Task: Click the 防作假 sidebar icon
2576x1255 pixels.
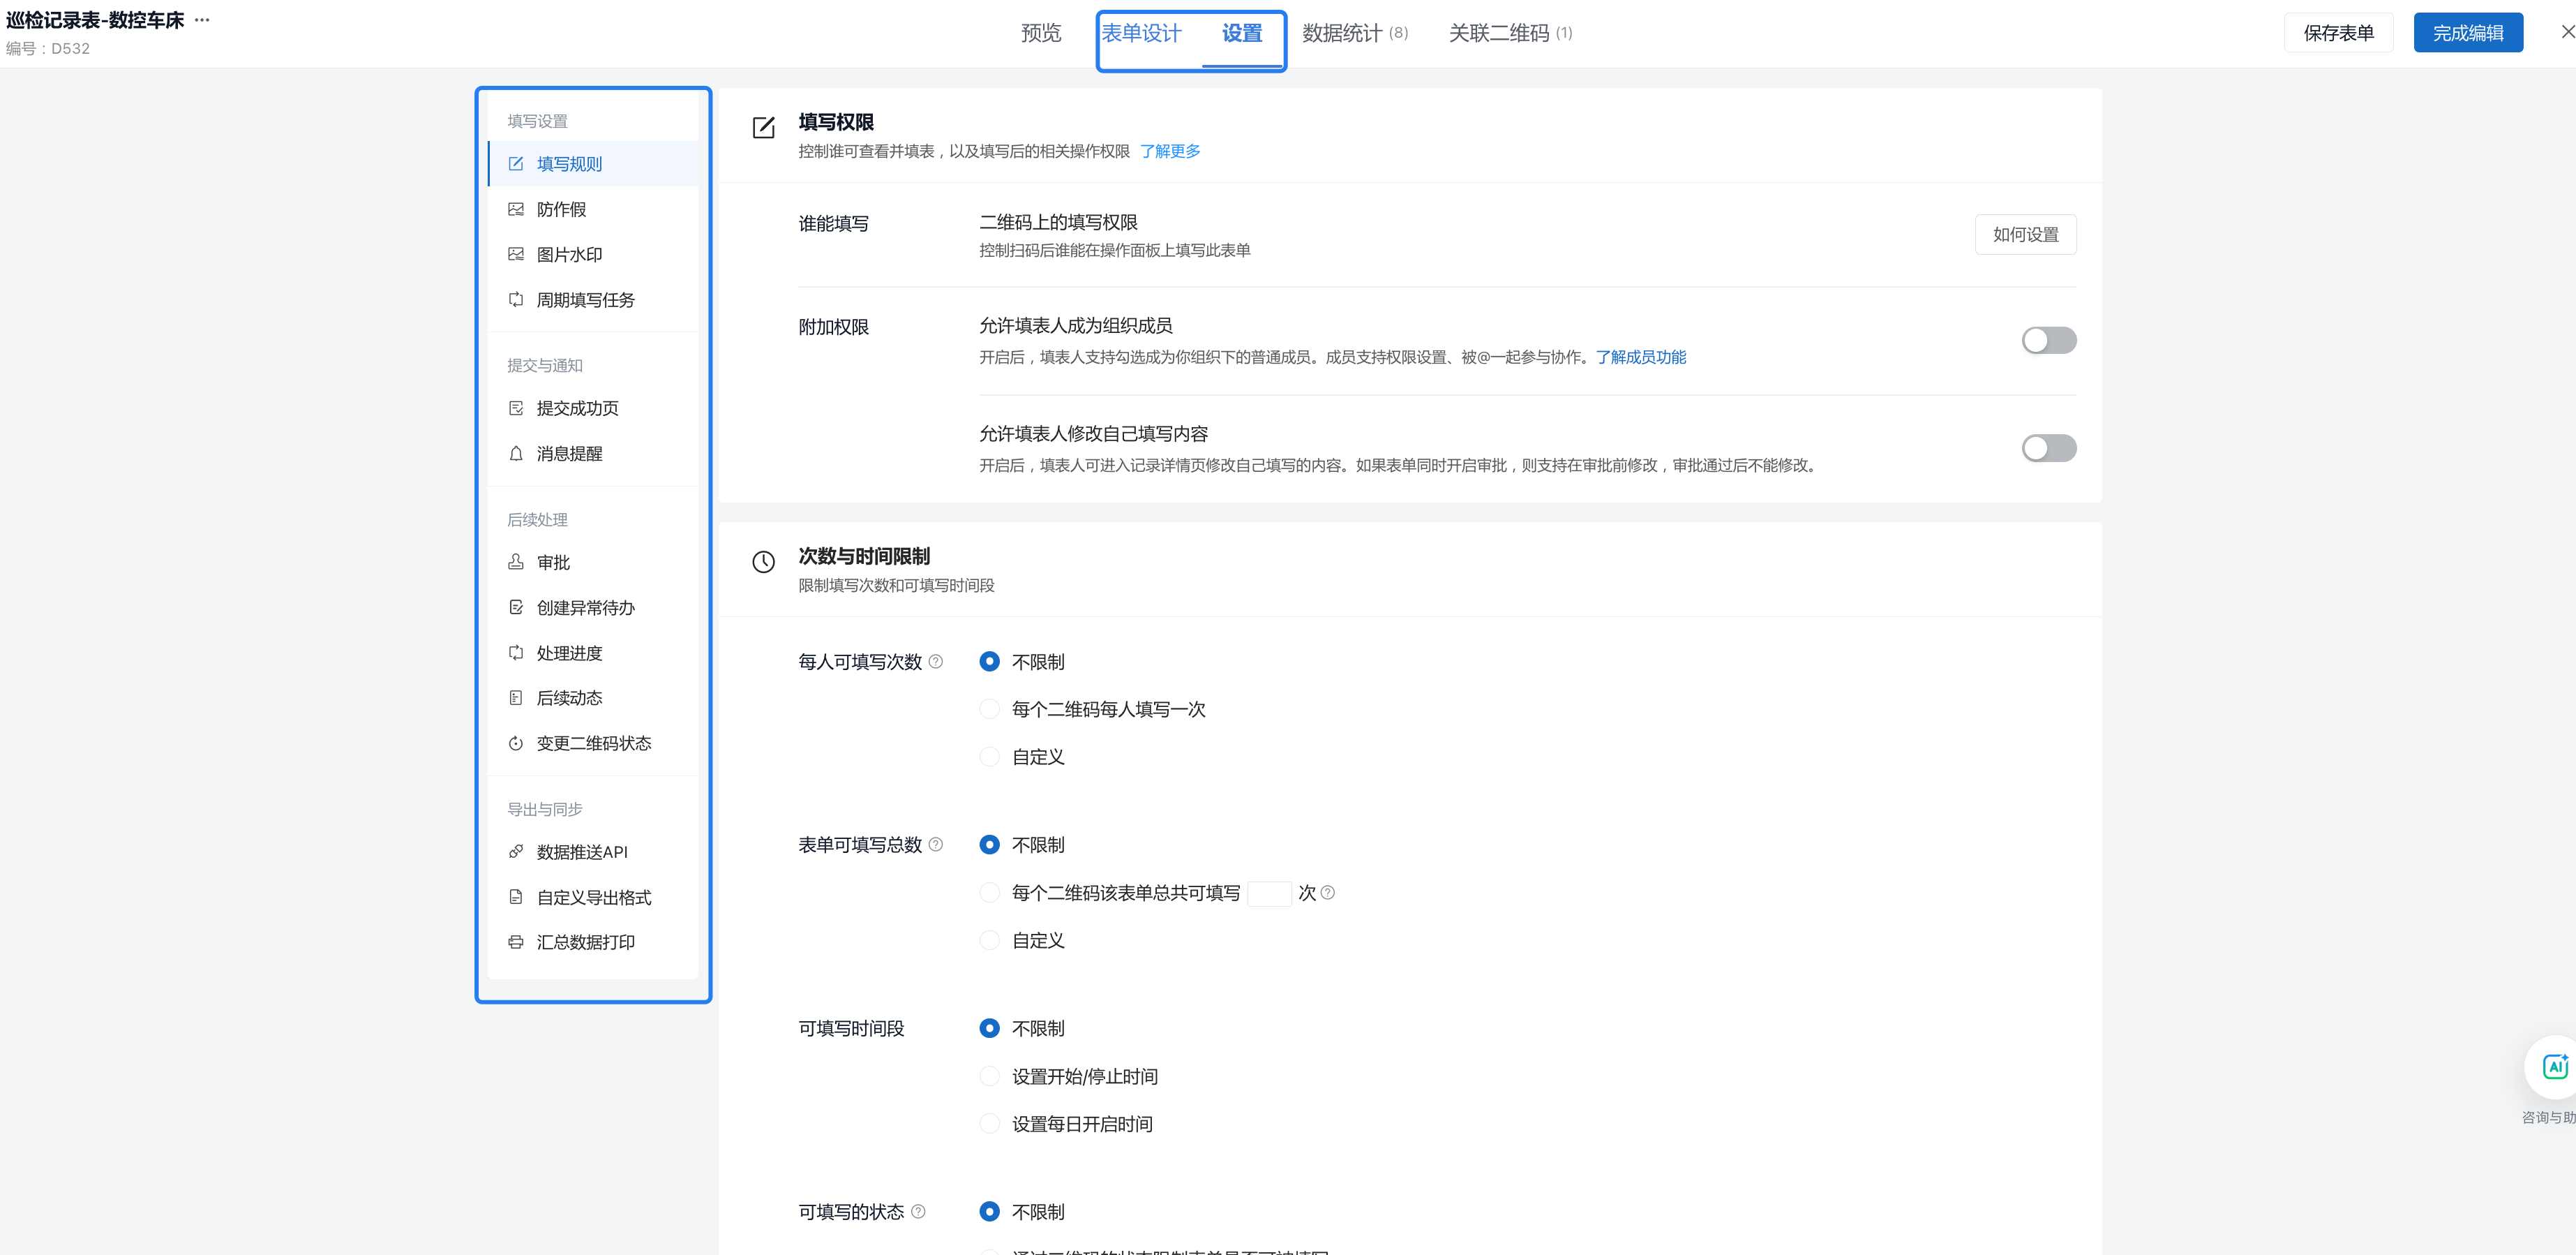Action: [x=516, y=209]
